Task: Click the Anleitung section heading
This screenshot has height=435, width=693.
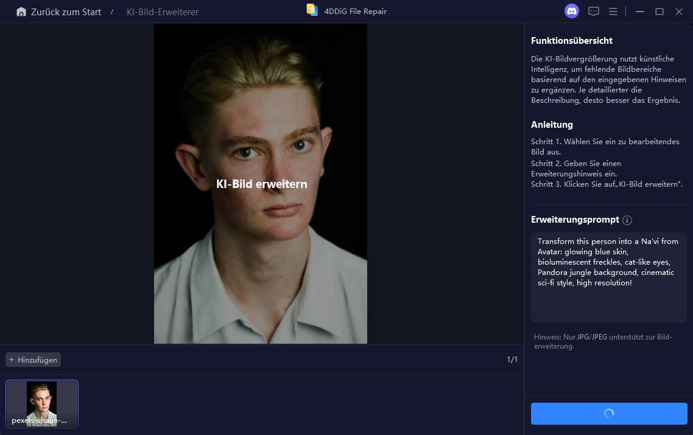Action: (x=552, y=125)
